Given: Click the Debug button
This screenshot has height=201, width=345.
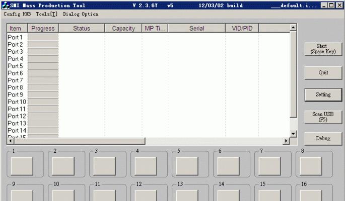Looking at the screenshot, I should pos(323,139).
